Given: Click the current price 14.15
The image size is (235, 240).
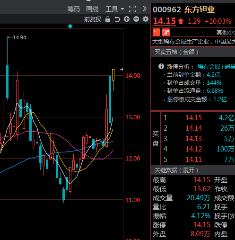Looking at the screenshot, I should [164, 21].
